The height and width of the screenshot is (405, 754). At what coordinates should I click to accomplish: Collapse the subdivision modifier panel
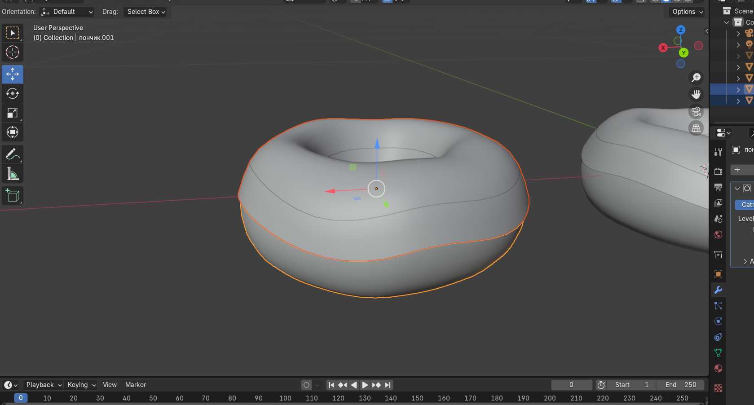(737, 189)
